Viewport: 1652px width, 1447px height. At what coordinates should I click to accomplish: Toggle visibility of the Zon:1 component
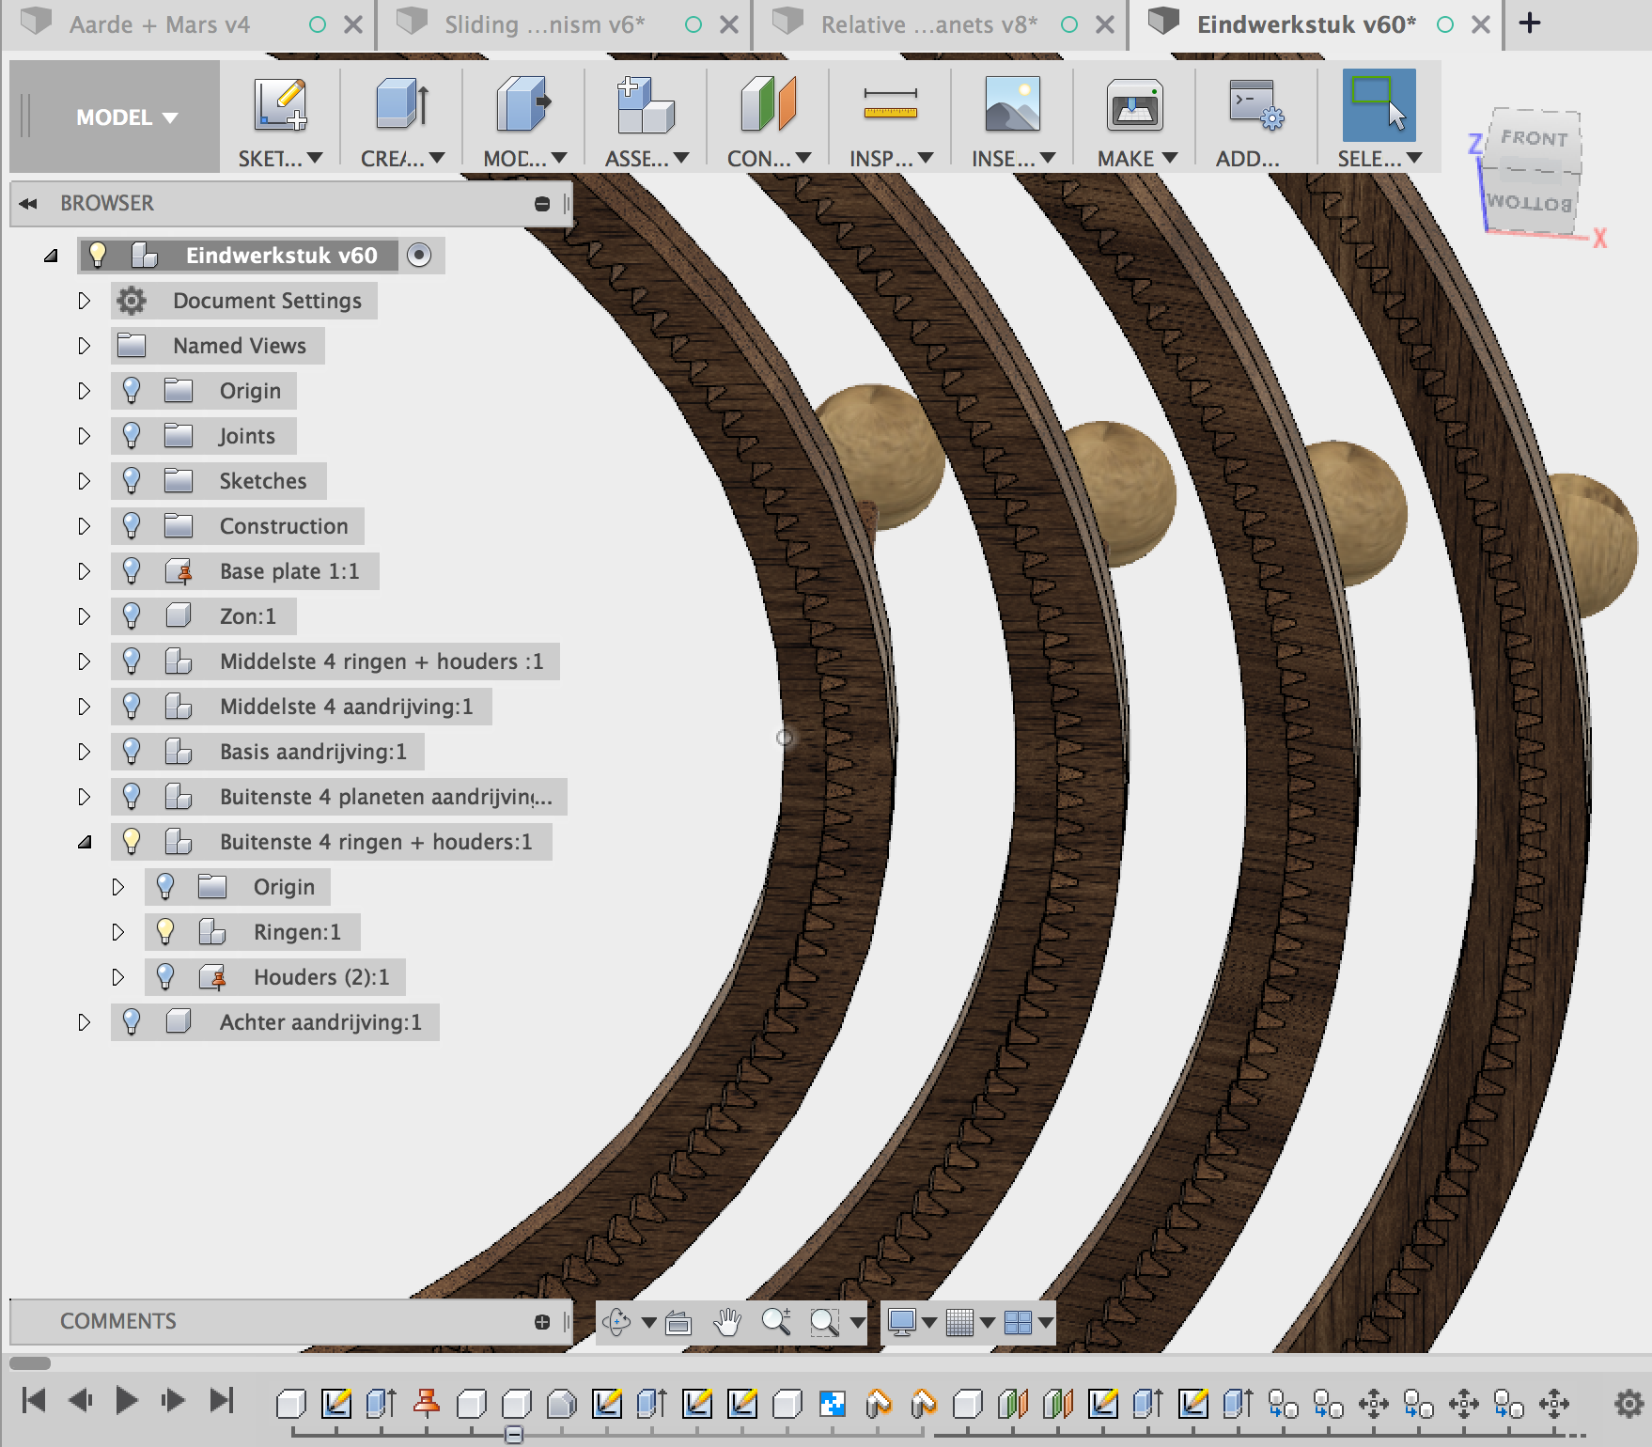click(x=131, y=615)
